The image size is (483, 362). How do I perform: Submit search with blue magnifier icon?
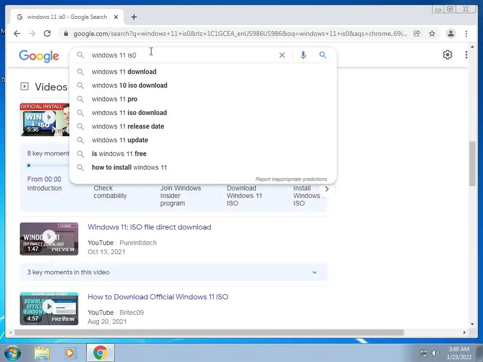[x=323, y=55]
